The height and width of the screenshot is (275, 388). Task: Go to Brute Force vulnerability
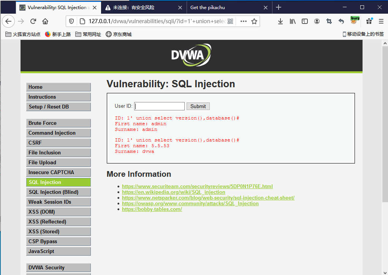click(x=59, y=123)
